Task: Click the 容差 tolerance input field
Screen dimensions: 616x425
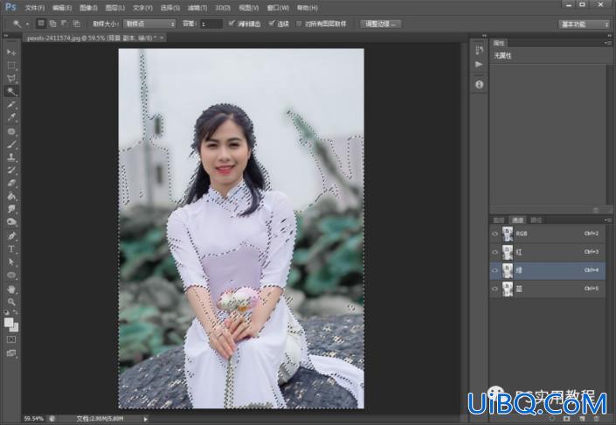Action: (x=211, y=24)
